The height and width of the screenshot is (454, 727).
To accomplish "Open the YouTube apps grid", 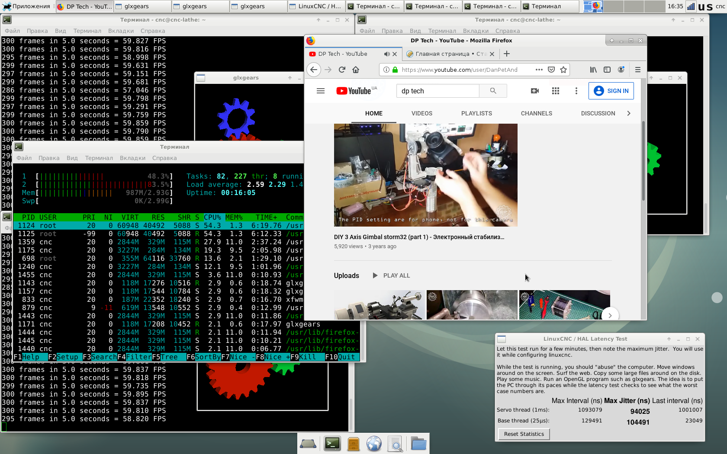I will tap(556, 91).
